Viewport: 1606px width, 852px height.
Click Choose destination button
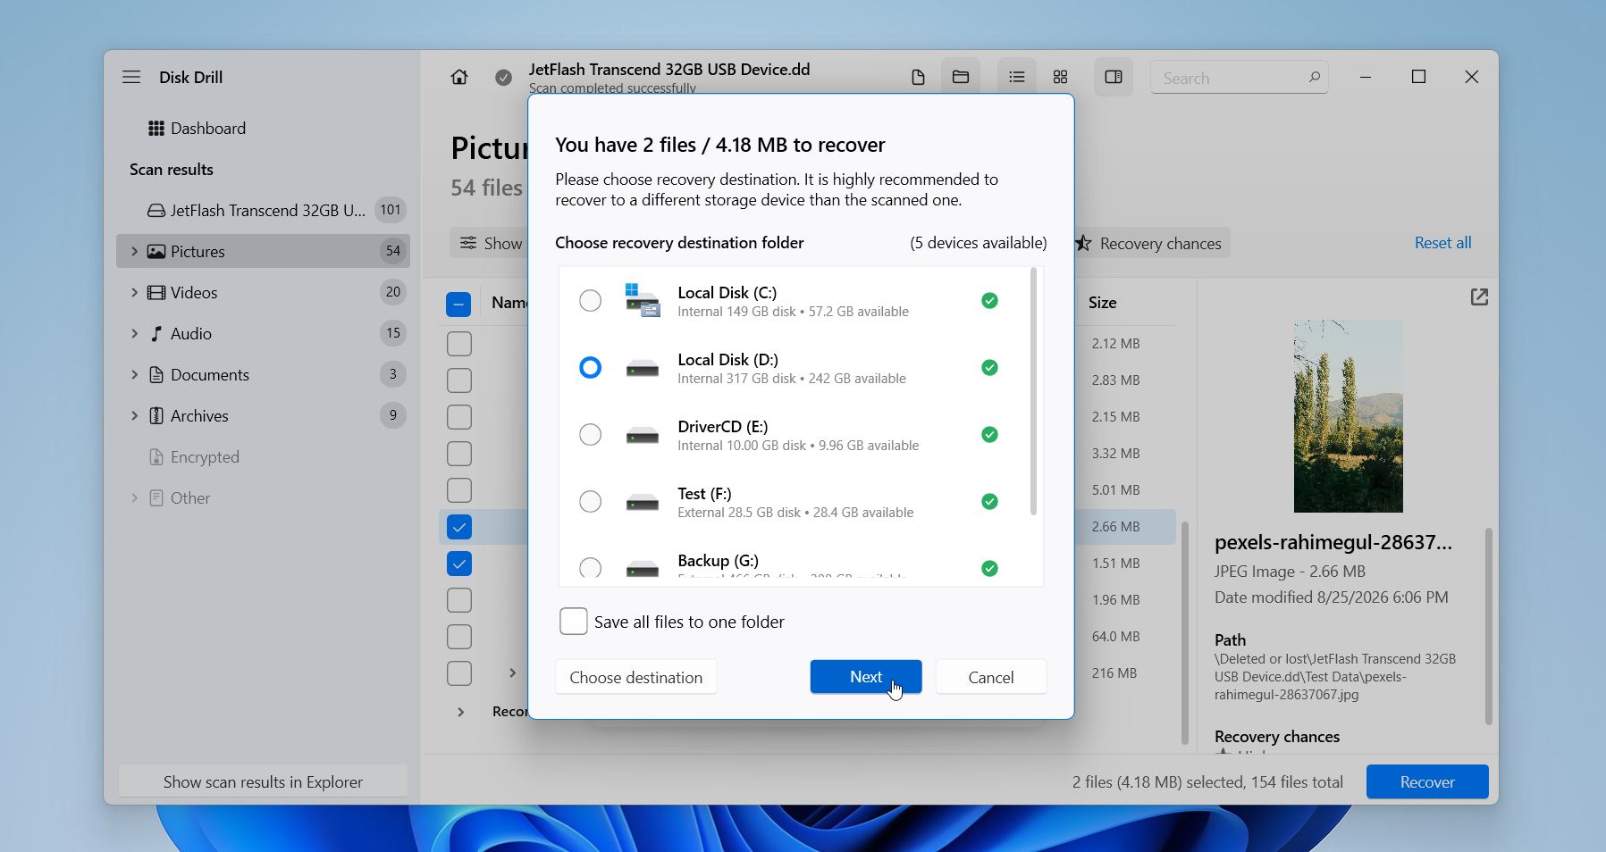pos(636,677)
